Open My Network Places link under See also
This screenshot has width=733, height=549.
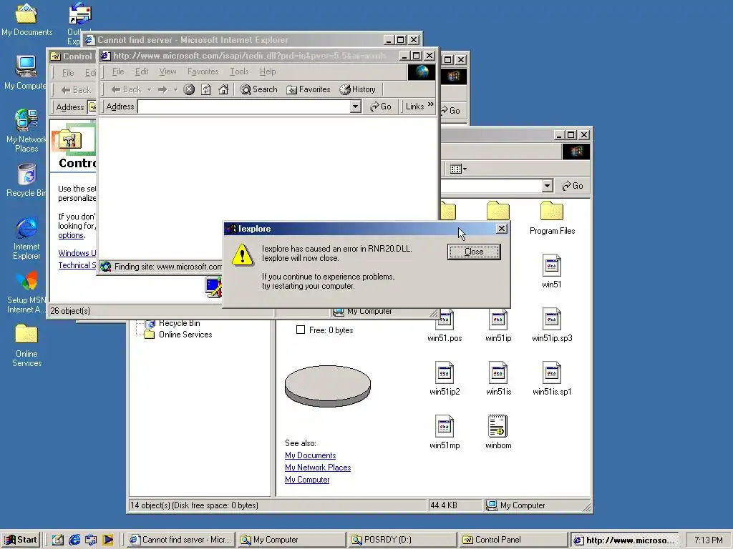(x=318, y=468)
